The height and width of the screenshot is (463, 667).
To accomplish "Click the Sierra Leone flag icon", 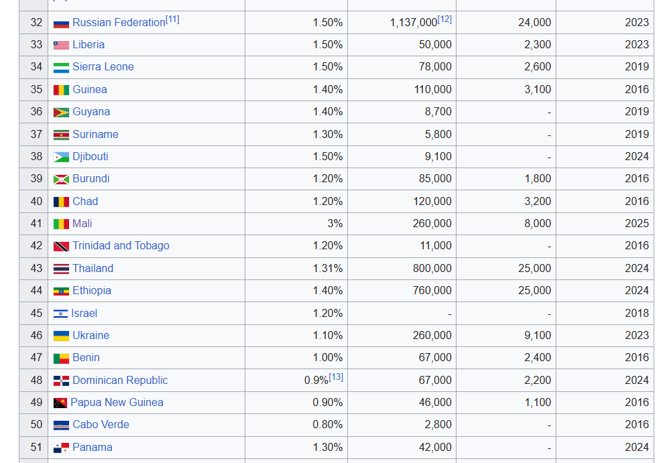I will click(61, 68).
